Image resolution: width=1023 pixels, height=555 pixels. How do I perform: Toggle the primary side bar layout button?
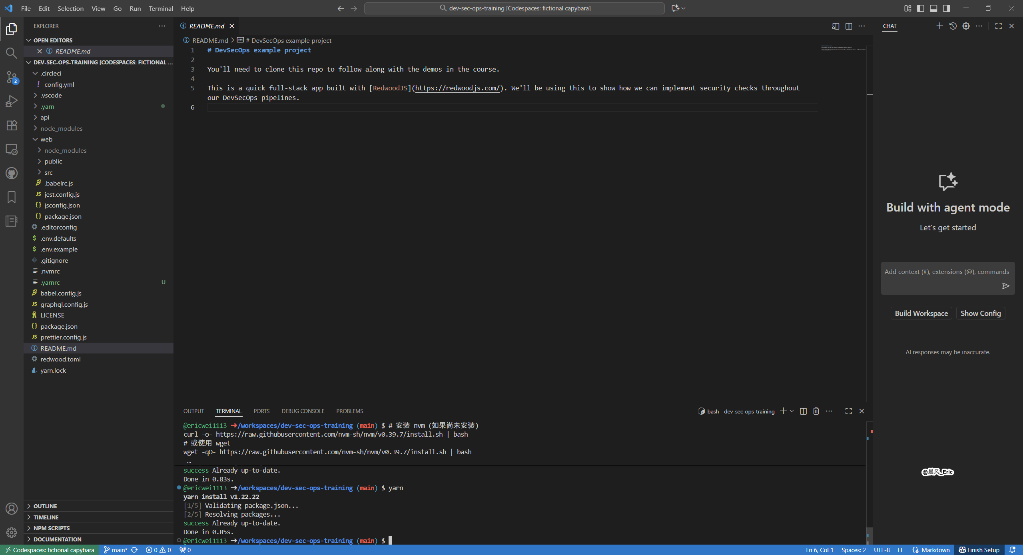point(921,8)
